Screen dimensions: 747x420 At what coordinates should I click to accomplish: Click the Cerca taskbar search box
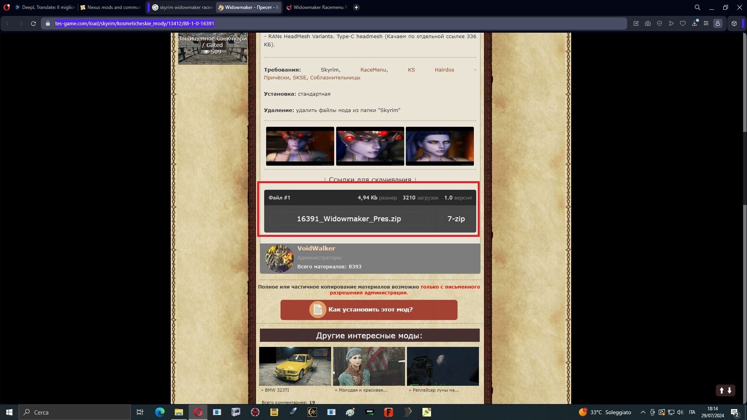point(75,412)
